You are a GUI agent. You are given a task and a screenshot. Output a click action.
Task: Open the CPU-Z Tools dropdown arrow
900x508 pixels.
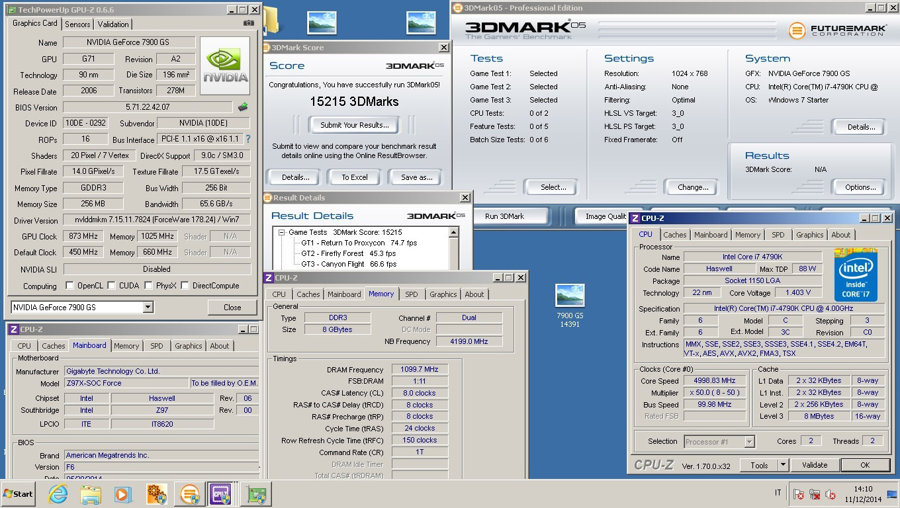[783, 465]
